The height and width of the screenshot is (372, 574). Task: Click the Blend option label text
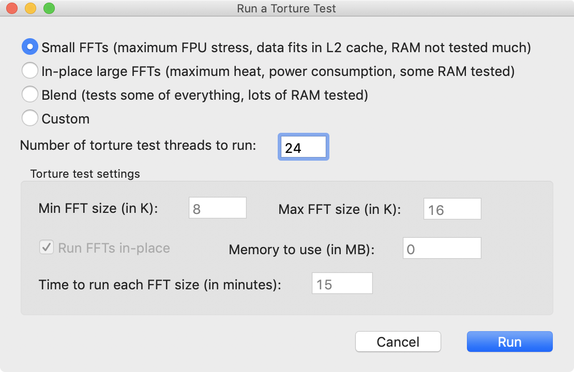tap(205, 95)
